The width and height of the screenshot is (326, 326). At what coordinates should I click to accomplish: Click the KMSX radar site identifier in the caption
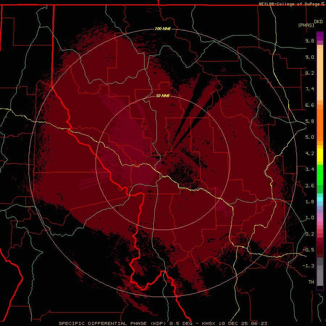[x=209, y=323]
